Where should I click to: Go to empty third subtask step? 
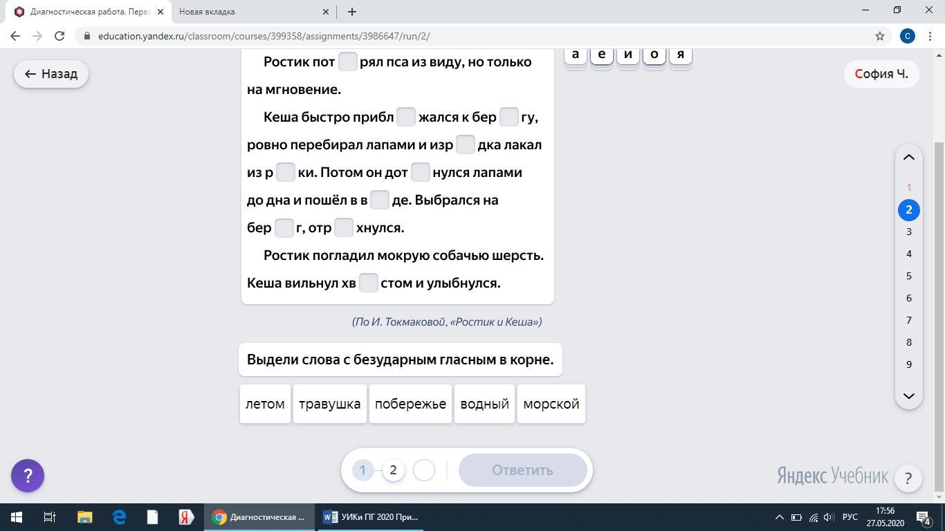(x=424, y=470)
